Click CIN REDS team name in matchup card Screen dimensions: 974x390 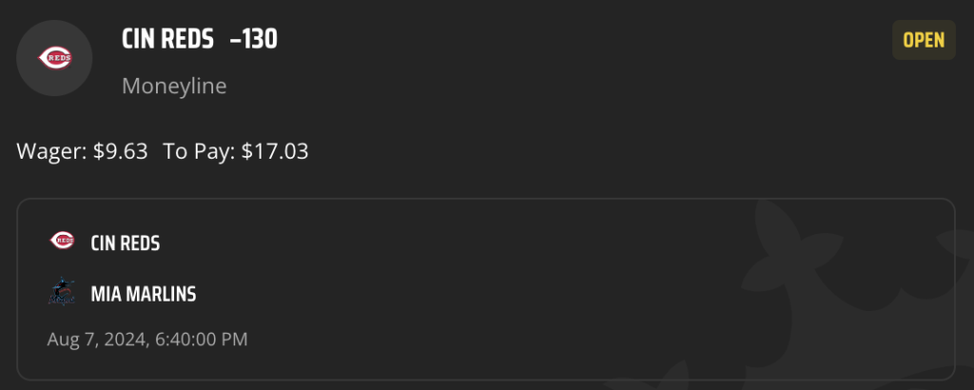pos(126,244)
